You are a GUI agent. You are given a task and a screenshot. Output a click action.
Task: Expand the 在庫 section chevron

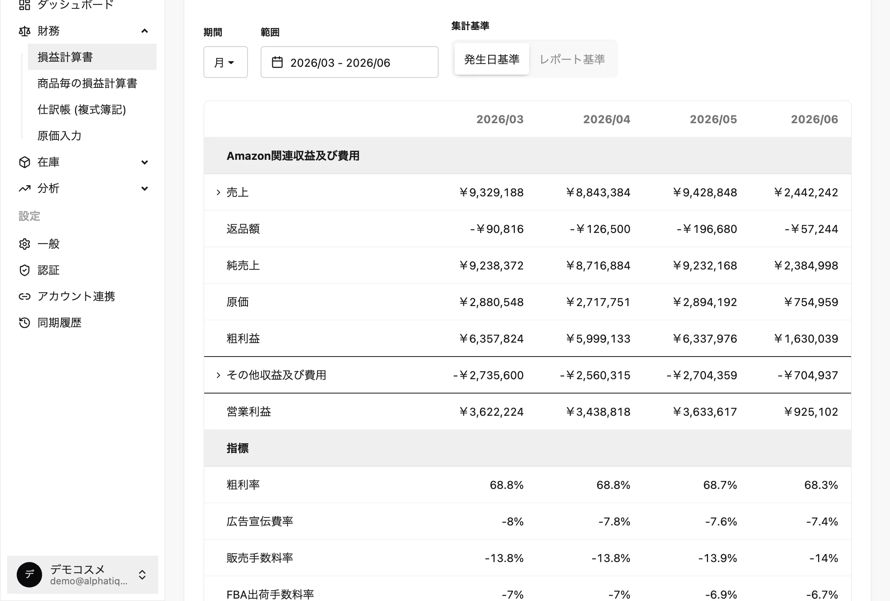pos(145,162)
